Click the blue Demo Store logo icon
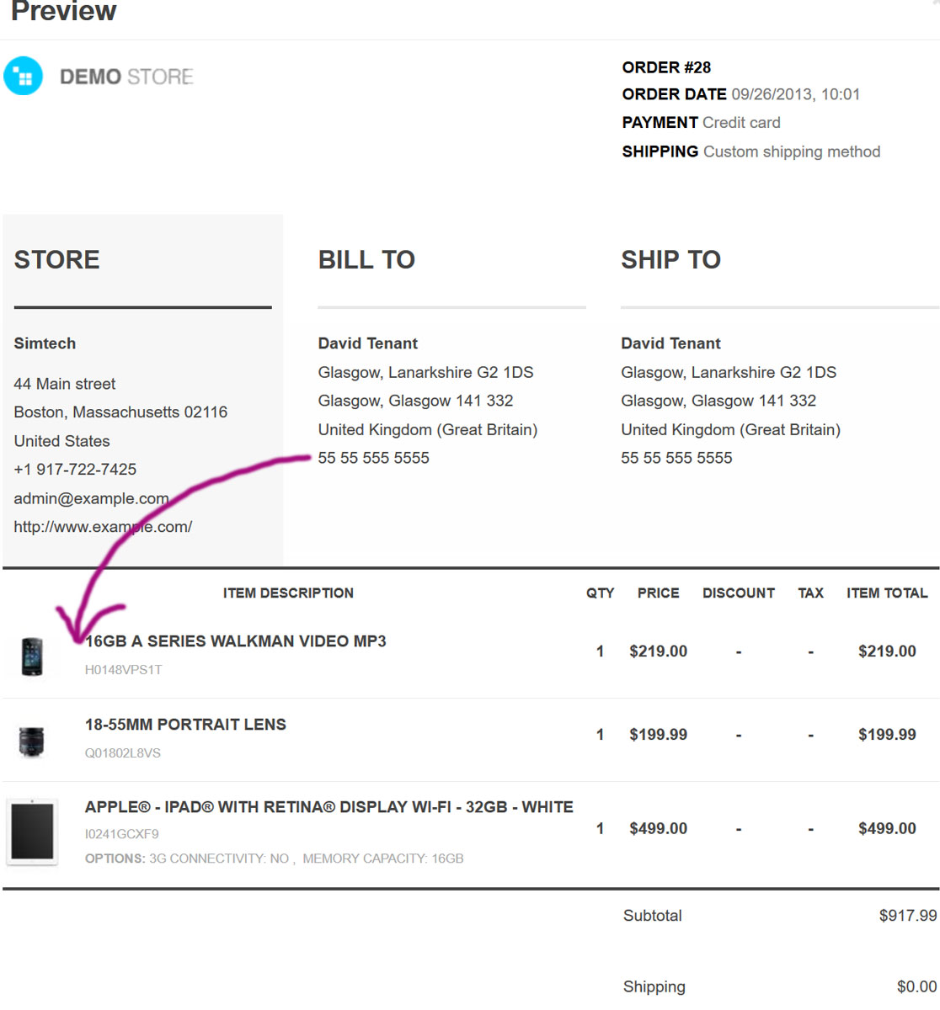The width and height of the screenshot is (940, 1010). point(23,77)
